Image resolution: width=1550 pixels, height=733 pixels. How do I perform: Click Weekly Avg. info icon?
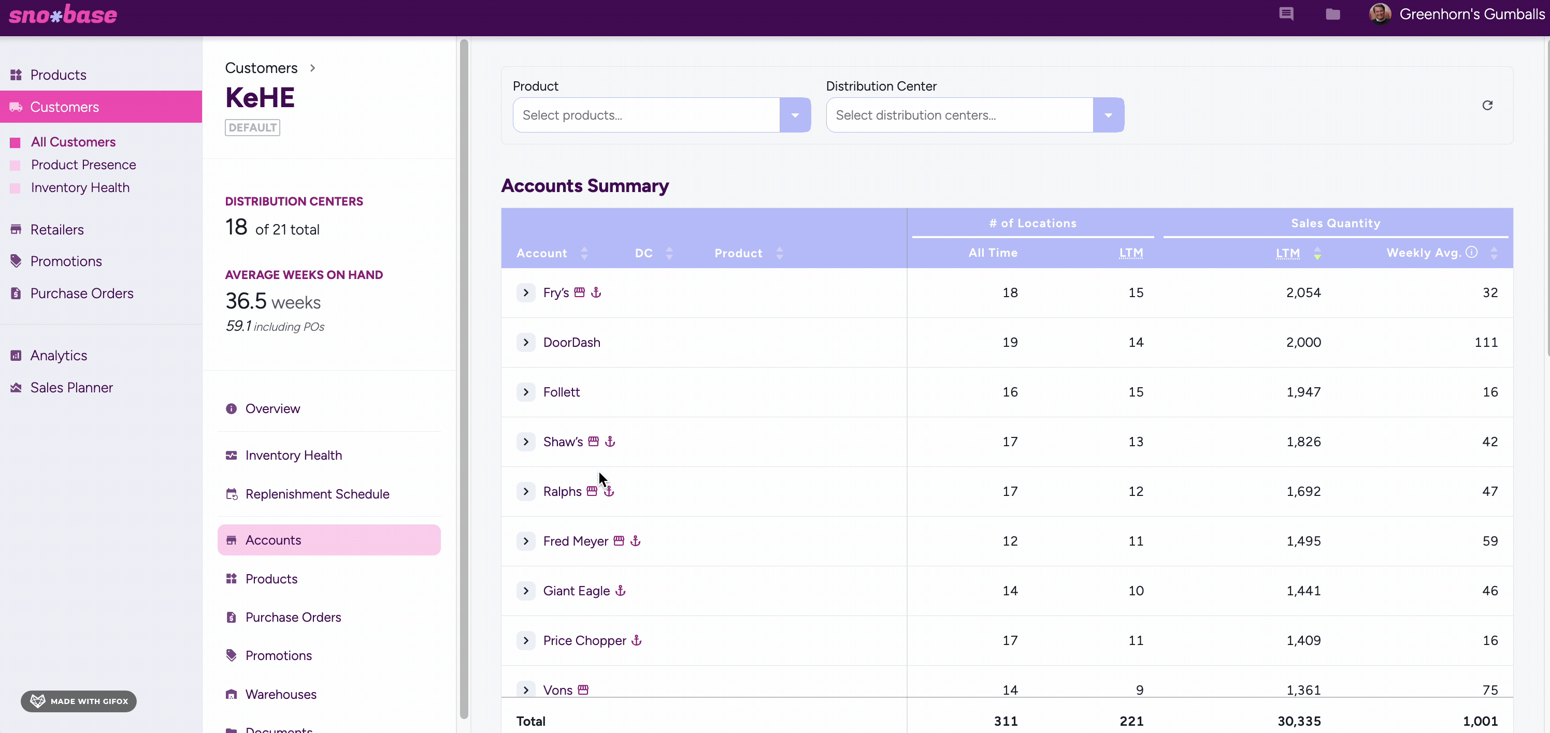tap(1471, 253)
